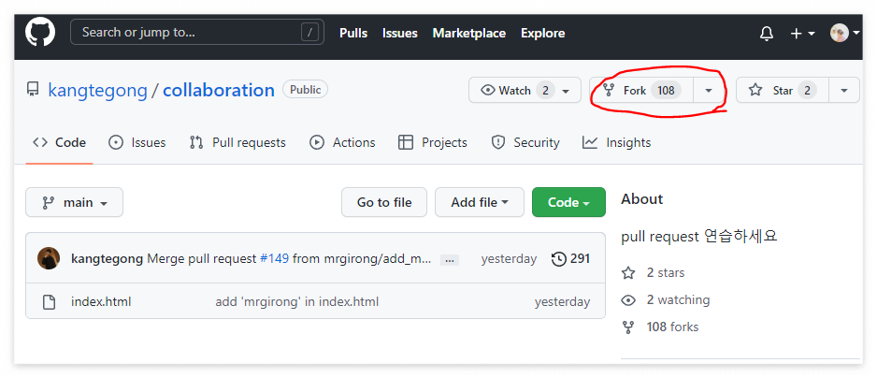
Task: Open kangtegong owner profile link
Action: point(97,90)
